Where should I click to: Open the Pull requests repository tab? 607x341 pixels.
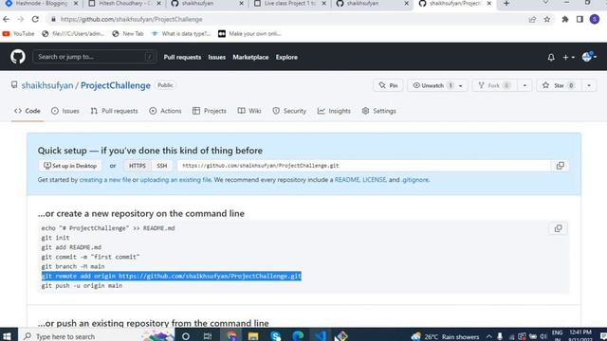coord(114,111)
